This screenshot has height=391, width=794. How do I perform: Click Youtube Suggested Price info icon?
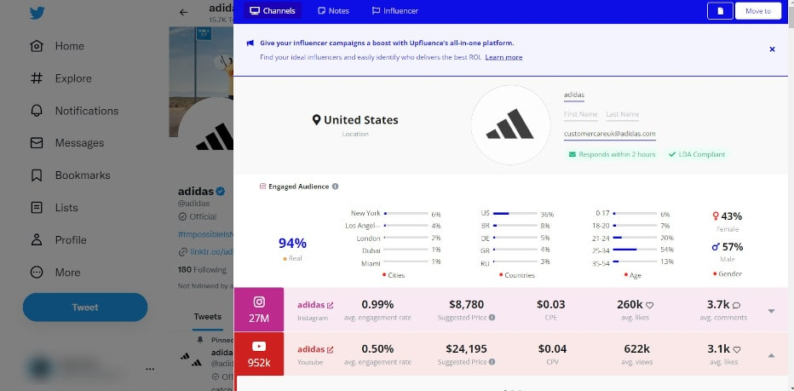point(492,362)
